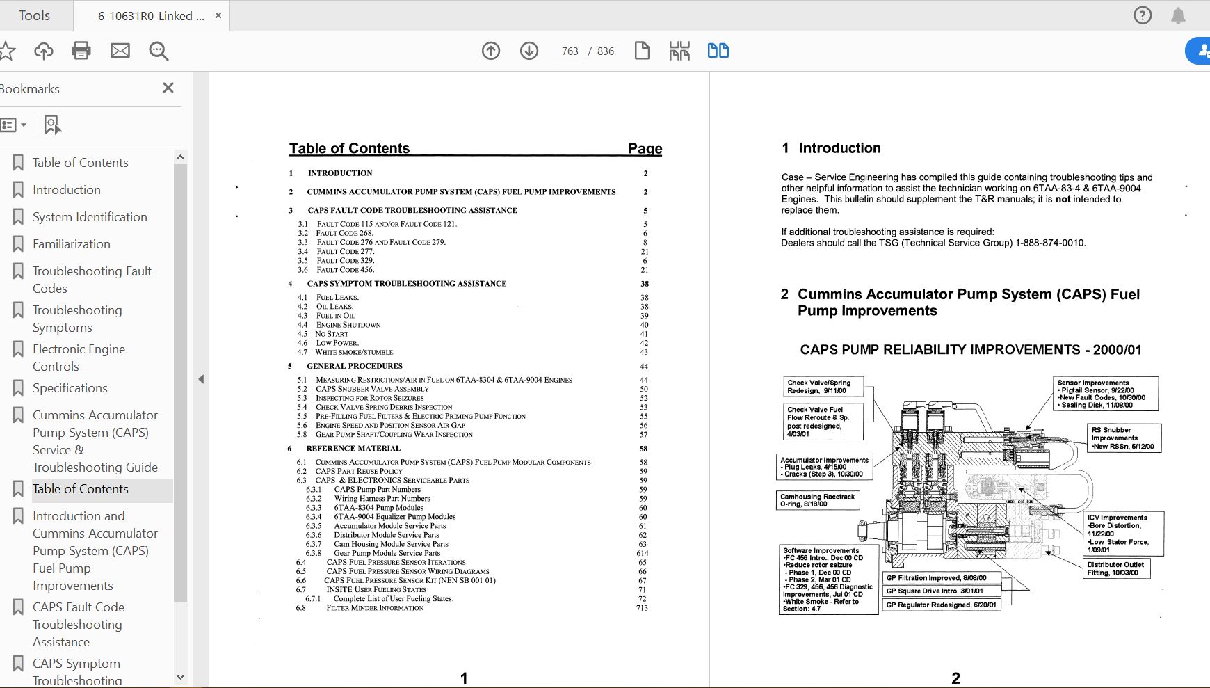1210x688 pixels.
Task: Click the upload to cloud icon
Action: pyautogui.click(x=44, y=51)
